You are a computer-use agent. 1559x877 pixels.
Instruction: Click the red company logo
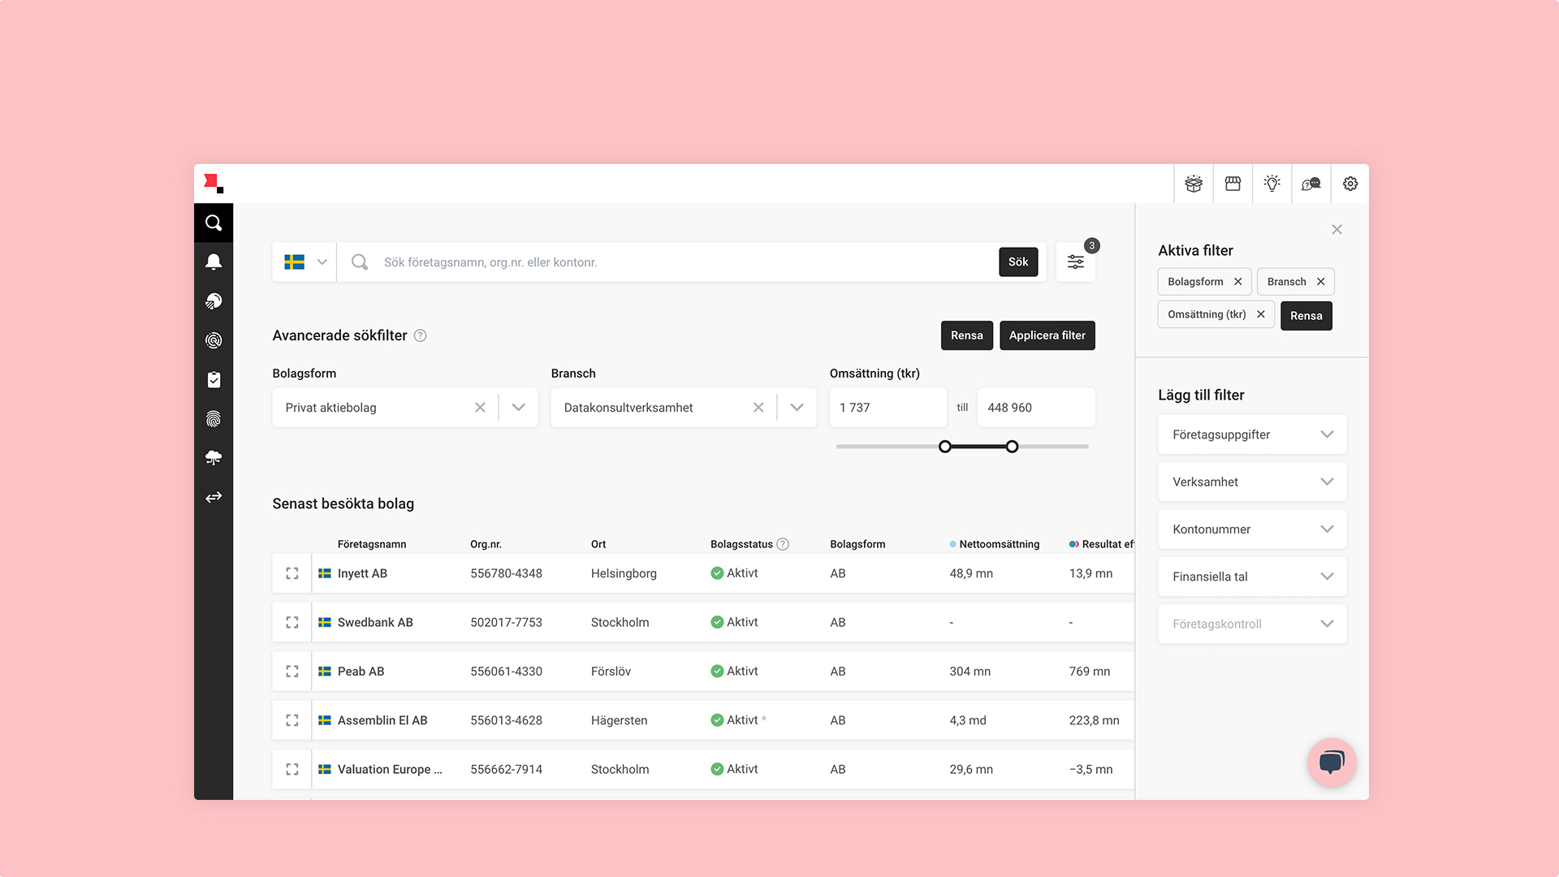(214, 184)
